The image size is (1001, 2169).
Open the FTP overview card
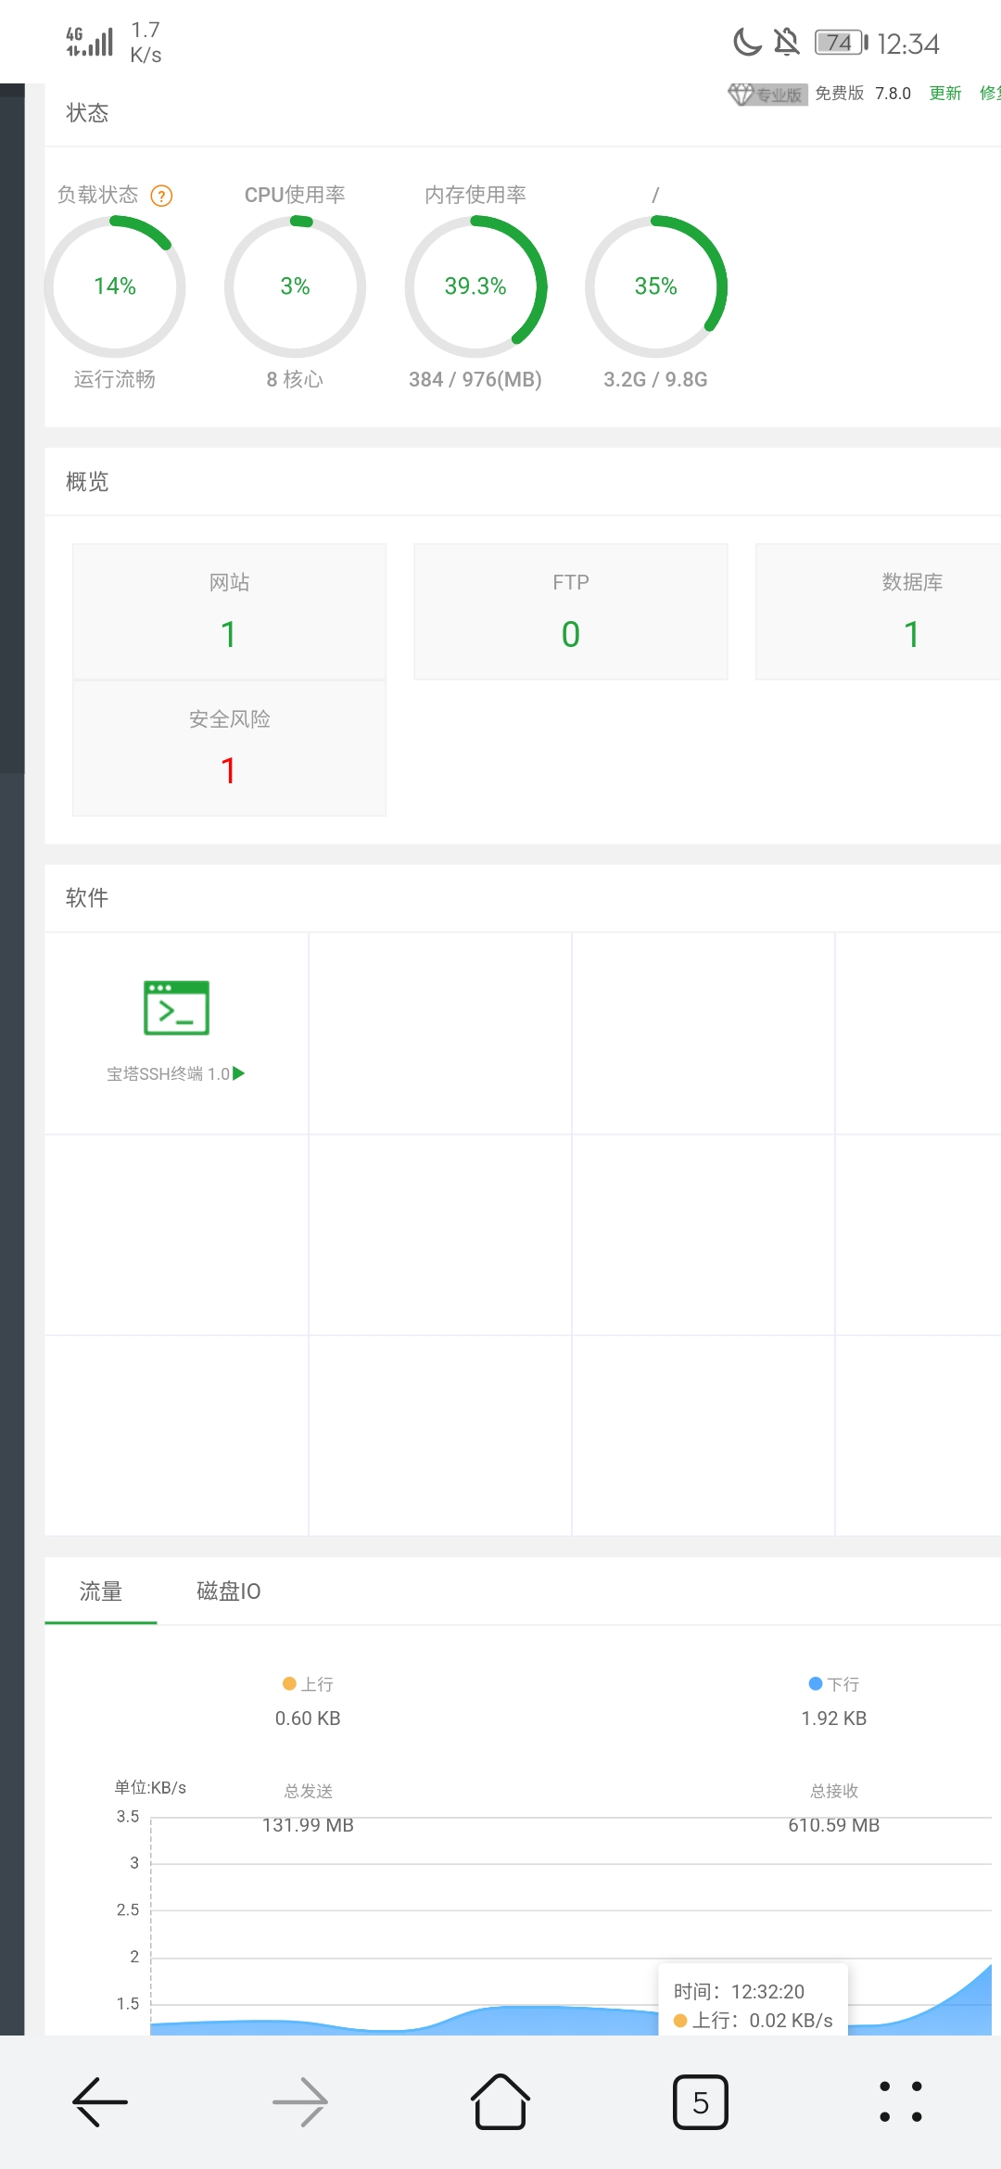coord(571,612)
